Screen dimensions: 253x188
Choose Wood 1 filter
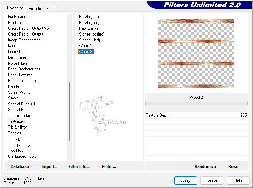[x=85, y=46]
